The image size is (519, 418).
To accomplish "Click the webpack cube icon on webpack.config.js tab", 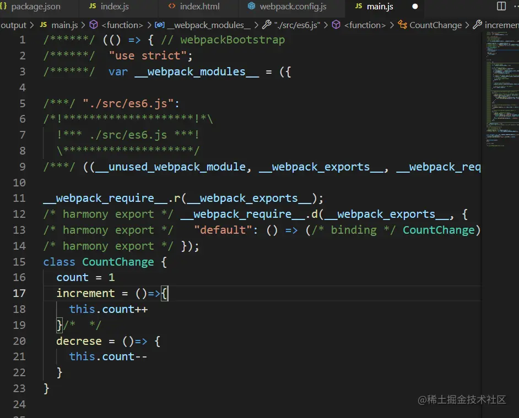I will click(252, 6).
